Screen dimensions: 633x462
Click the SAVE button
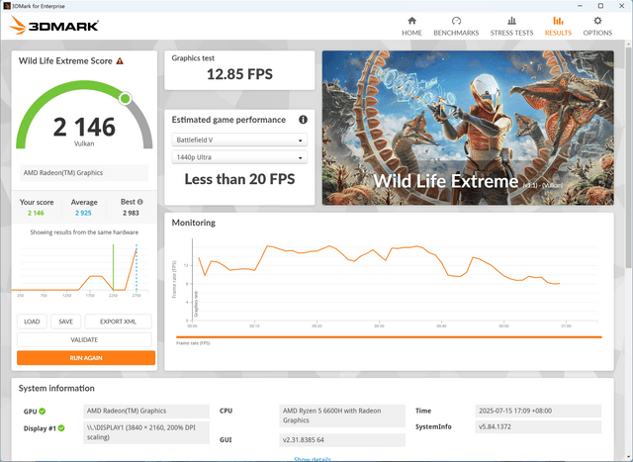click(66, 322)
